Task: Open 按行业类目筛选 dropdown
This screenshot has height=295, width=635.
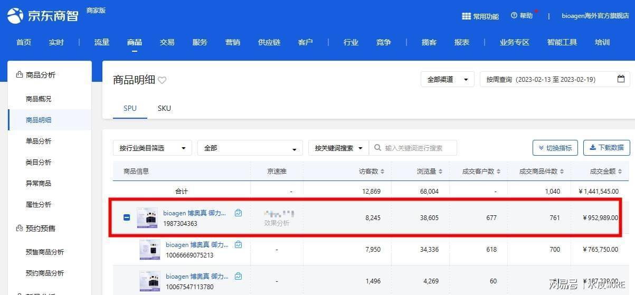Action: [153, 148]
